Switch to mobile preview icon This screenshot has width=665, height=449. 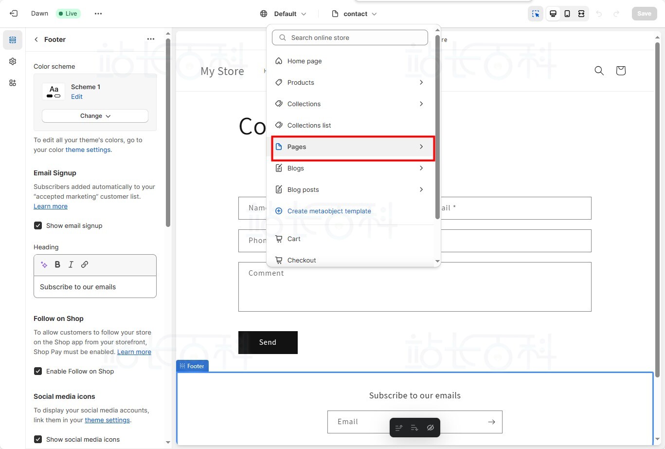567,13
